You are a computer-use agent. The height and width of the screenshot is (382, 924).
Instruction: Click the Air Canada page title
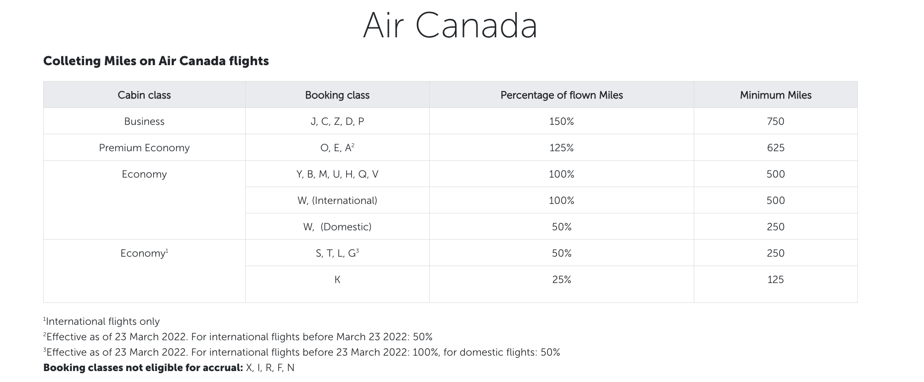(450, 25)
